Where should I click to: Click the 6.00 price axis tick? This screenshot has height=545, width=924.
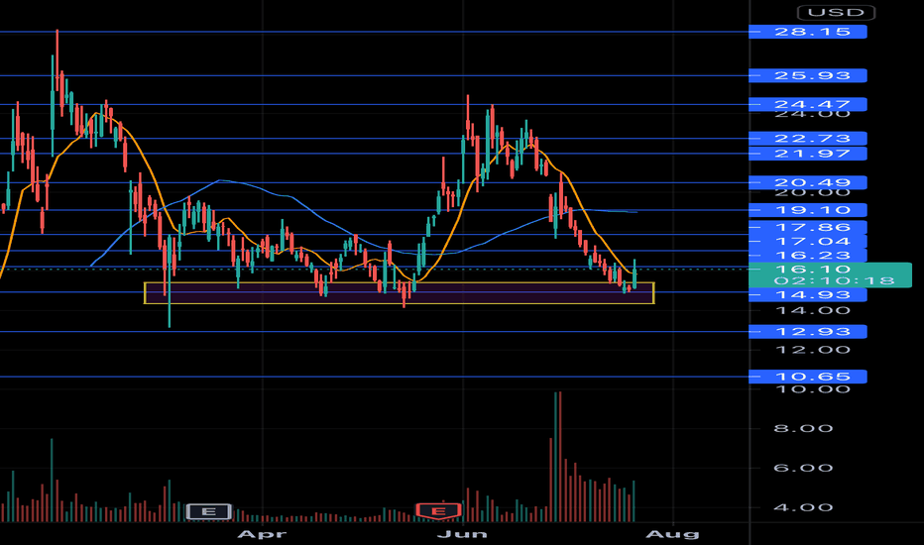(803, 469)
